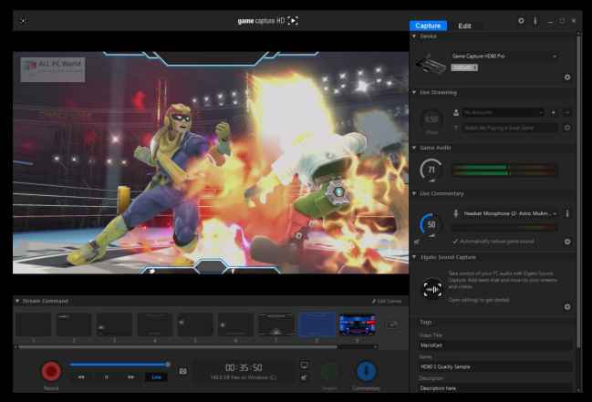Switch to the Edit tab
The height and width of the screenshot is (402, 592).
(464, 26)
